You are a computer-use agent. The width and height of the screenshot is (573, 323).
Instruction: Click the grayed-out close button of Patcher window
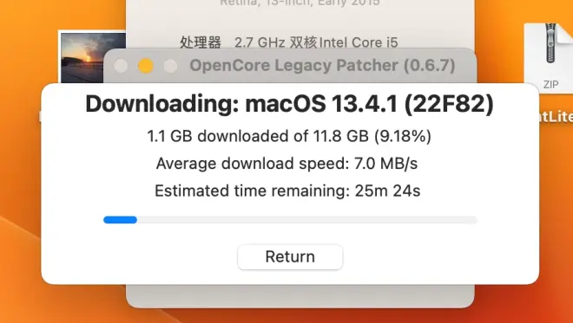coord(121,66)
